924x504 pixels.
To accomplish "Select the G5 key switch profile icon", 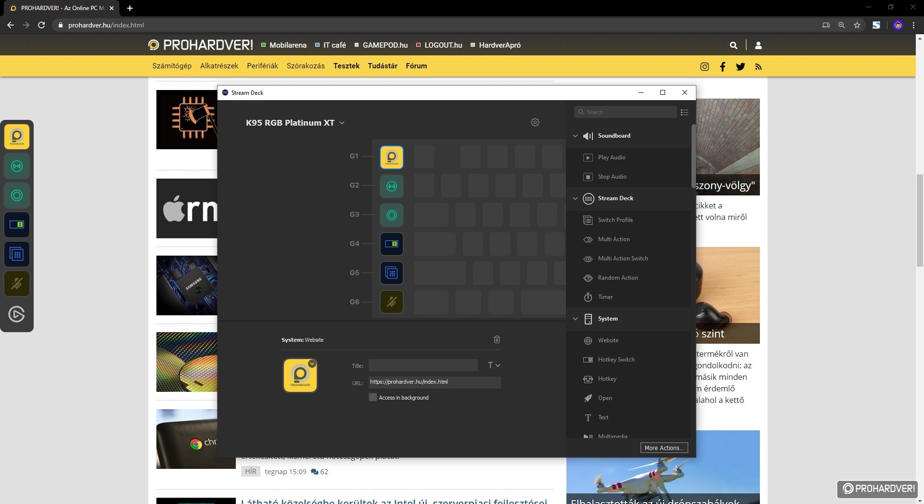I will coord(391,273).
